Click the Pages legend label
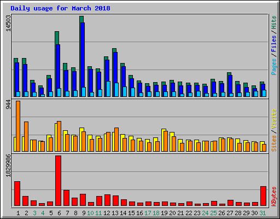This screenshot has width=280, height=219. (273, 67)
